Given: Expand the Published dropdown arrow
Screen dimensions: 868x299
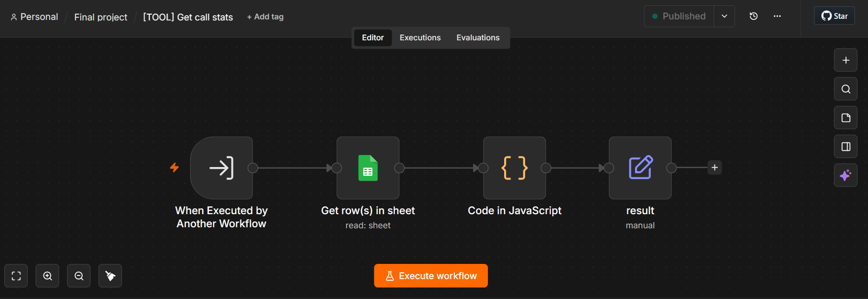Looking at the screenshot, I should click(725, 16).
